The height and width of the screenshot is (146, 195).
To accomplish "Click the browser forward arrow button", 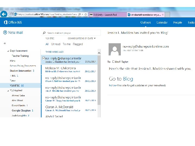I will pos(11,14).
